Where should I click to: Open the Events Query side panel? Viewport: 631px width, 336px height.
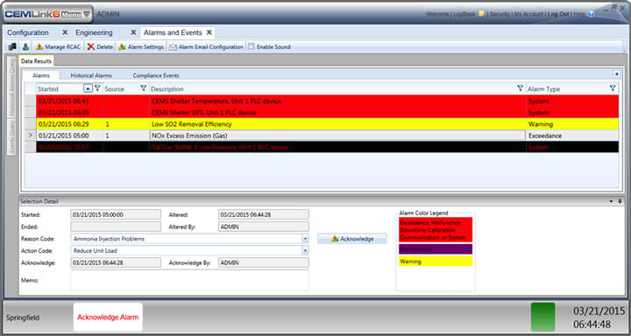[x=12, y=138]
